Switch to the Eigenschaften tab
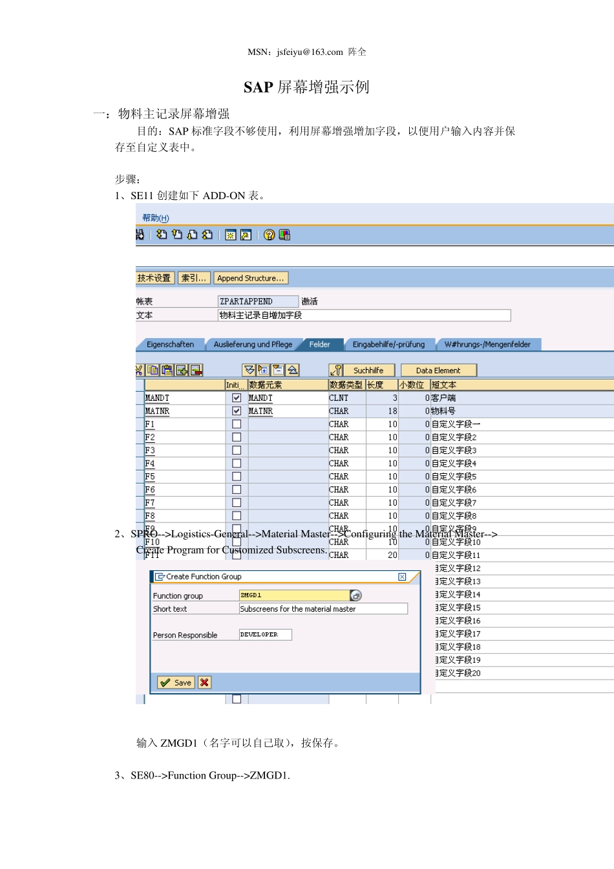 click(170, 345)
